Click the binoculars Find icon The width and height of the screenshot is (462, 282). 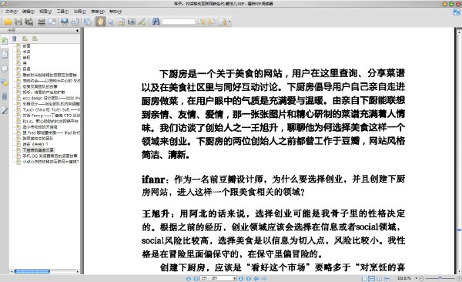(x=156, y=22)
